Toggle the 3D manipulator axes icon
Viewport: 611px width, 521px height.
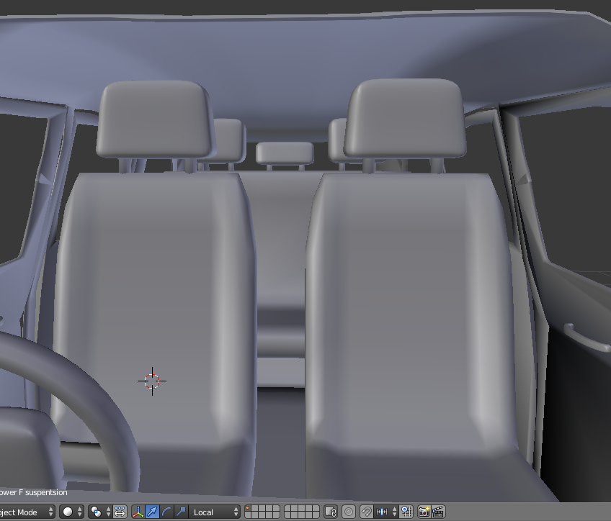[x=138, y=512]
